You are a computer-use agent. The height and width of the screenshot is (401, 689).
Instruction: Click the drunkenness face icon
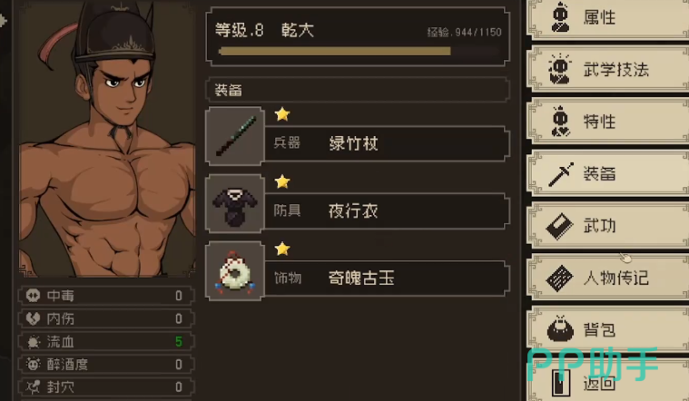(x=33, y=365)
